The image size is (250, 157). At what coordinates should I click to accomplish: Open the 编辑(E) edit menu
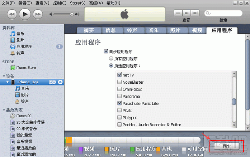(x=25, y=3)
